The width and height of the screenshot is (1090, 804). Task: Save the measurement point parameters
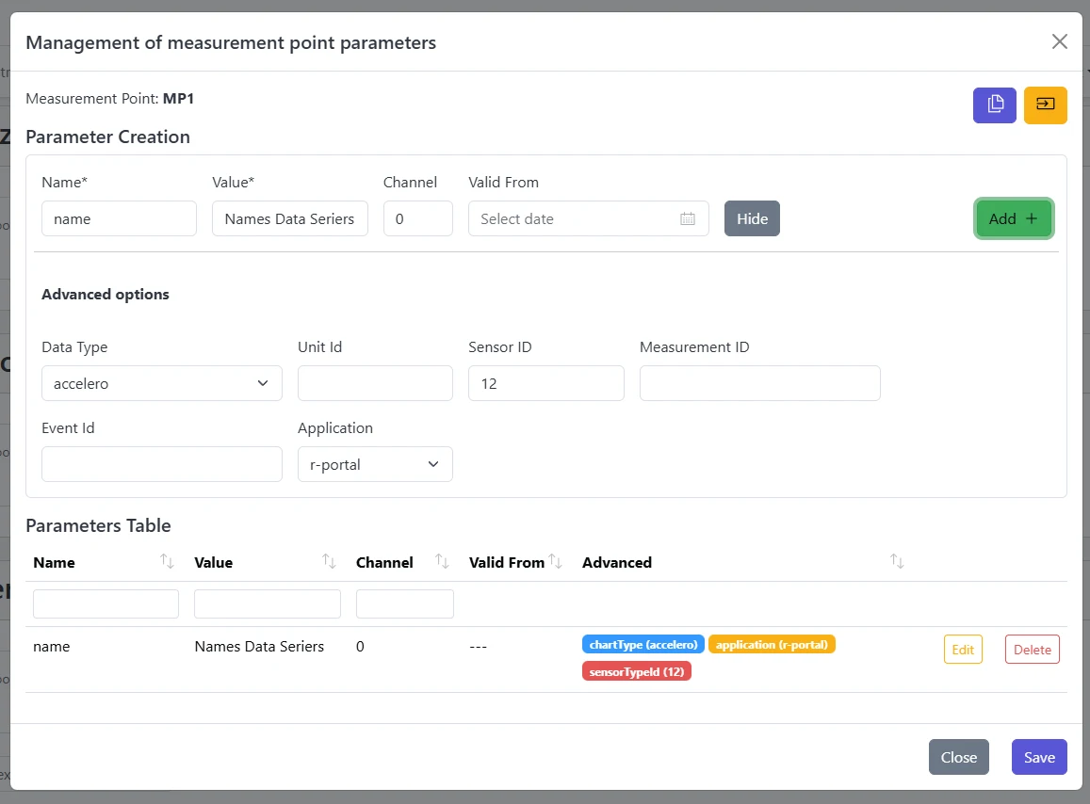click(x=1039, y=757)
